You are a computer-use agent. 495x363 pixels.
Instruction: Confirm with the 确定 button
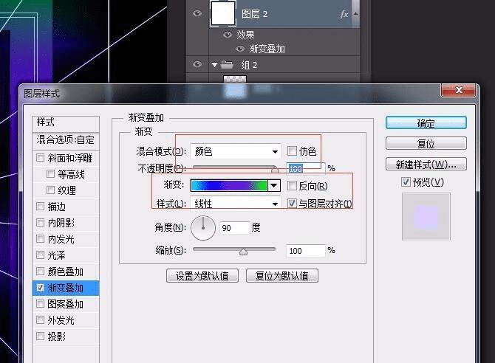[426, 123]
